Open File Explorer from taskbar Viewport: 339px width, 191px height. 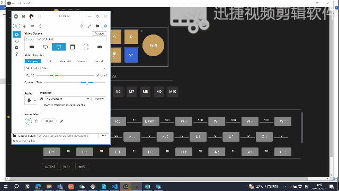[x=49, y=186]
